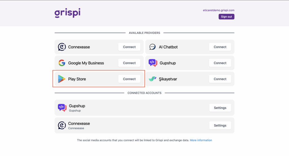Open the eticaretdemo.grispi.com link
This screenshot has height=156, width=289.
coord(219,10)
